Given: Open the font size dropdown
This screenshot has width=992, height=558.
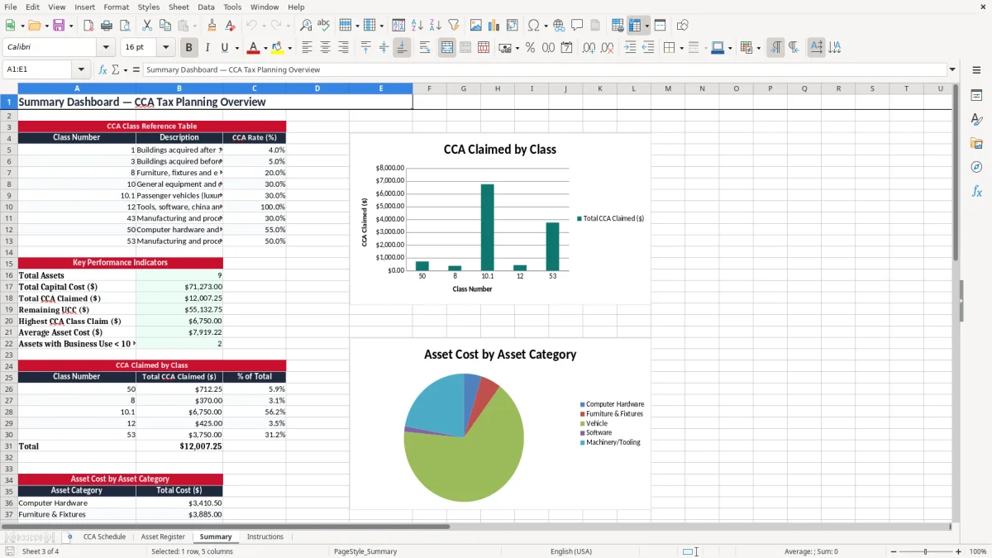Looking at the screenshot, I should [166, 48].
